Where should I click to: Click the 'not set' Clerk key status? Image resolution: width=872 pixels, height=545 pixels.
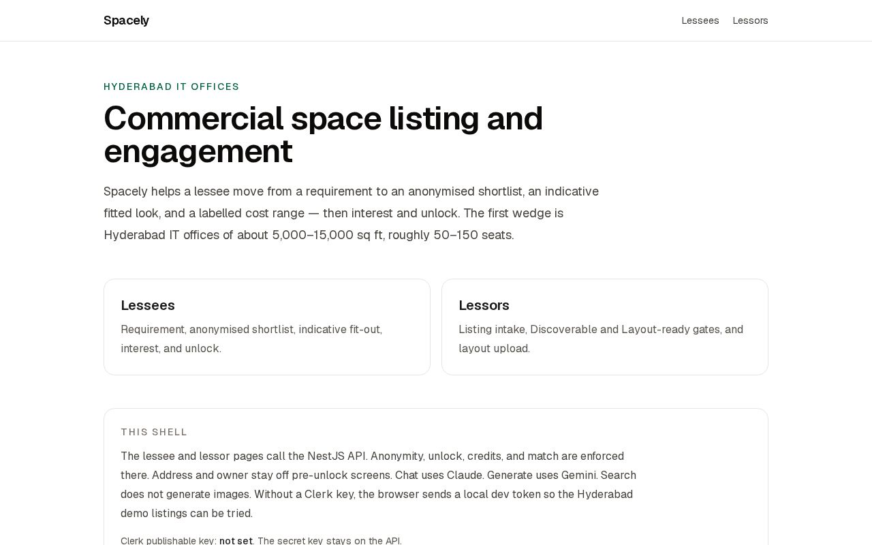coord(236,541)
